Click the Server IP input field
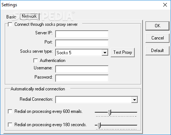The width and height of the screenshot is (171, 135). click(x=82, y=34)
